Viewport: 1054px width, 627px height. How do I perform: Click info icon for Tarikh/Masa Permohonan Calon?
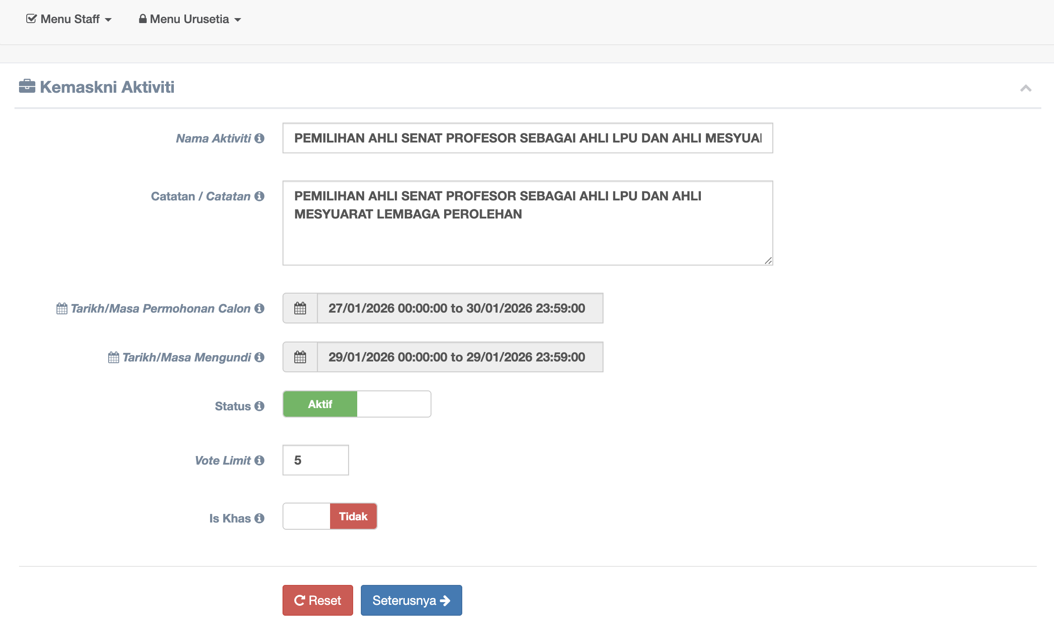[x=259, y=309]
